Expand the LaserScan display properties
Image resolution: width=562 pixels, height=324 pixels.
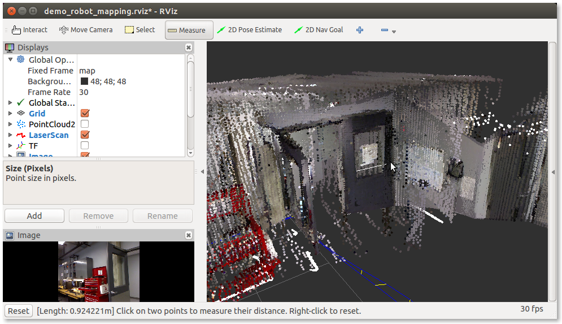(x=10, y=135)
